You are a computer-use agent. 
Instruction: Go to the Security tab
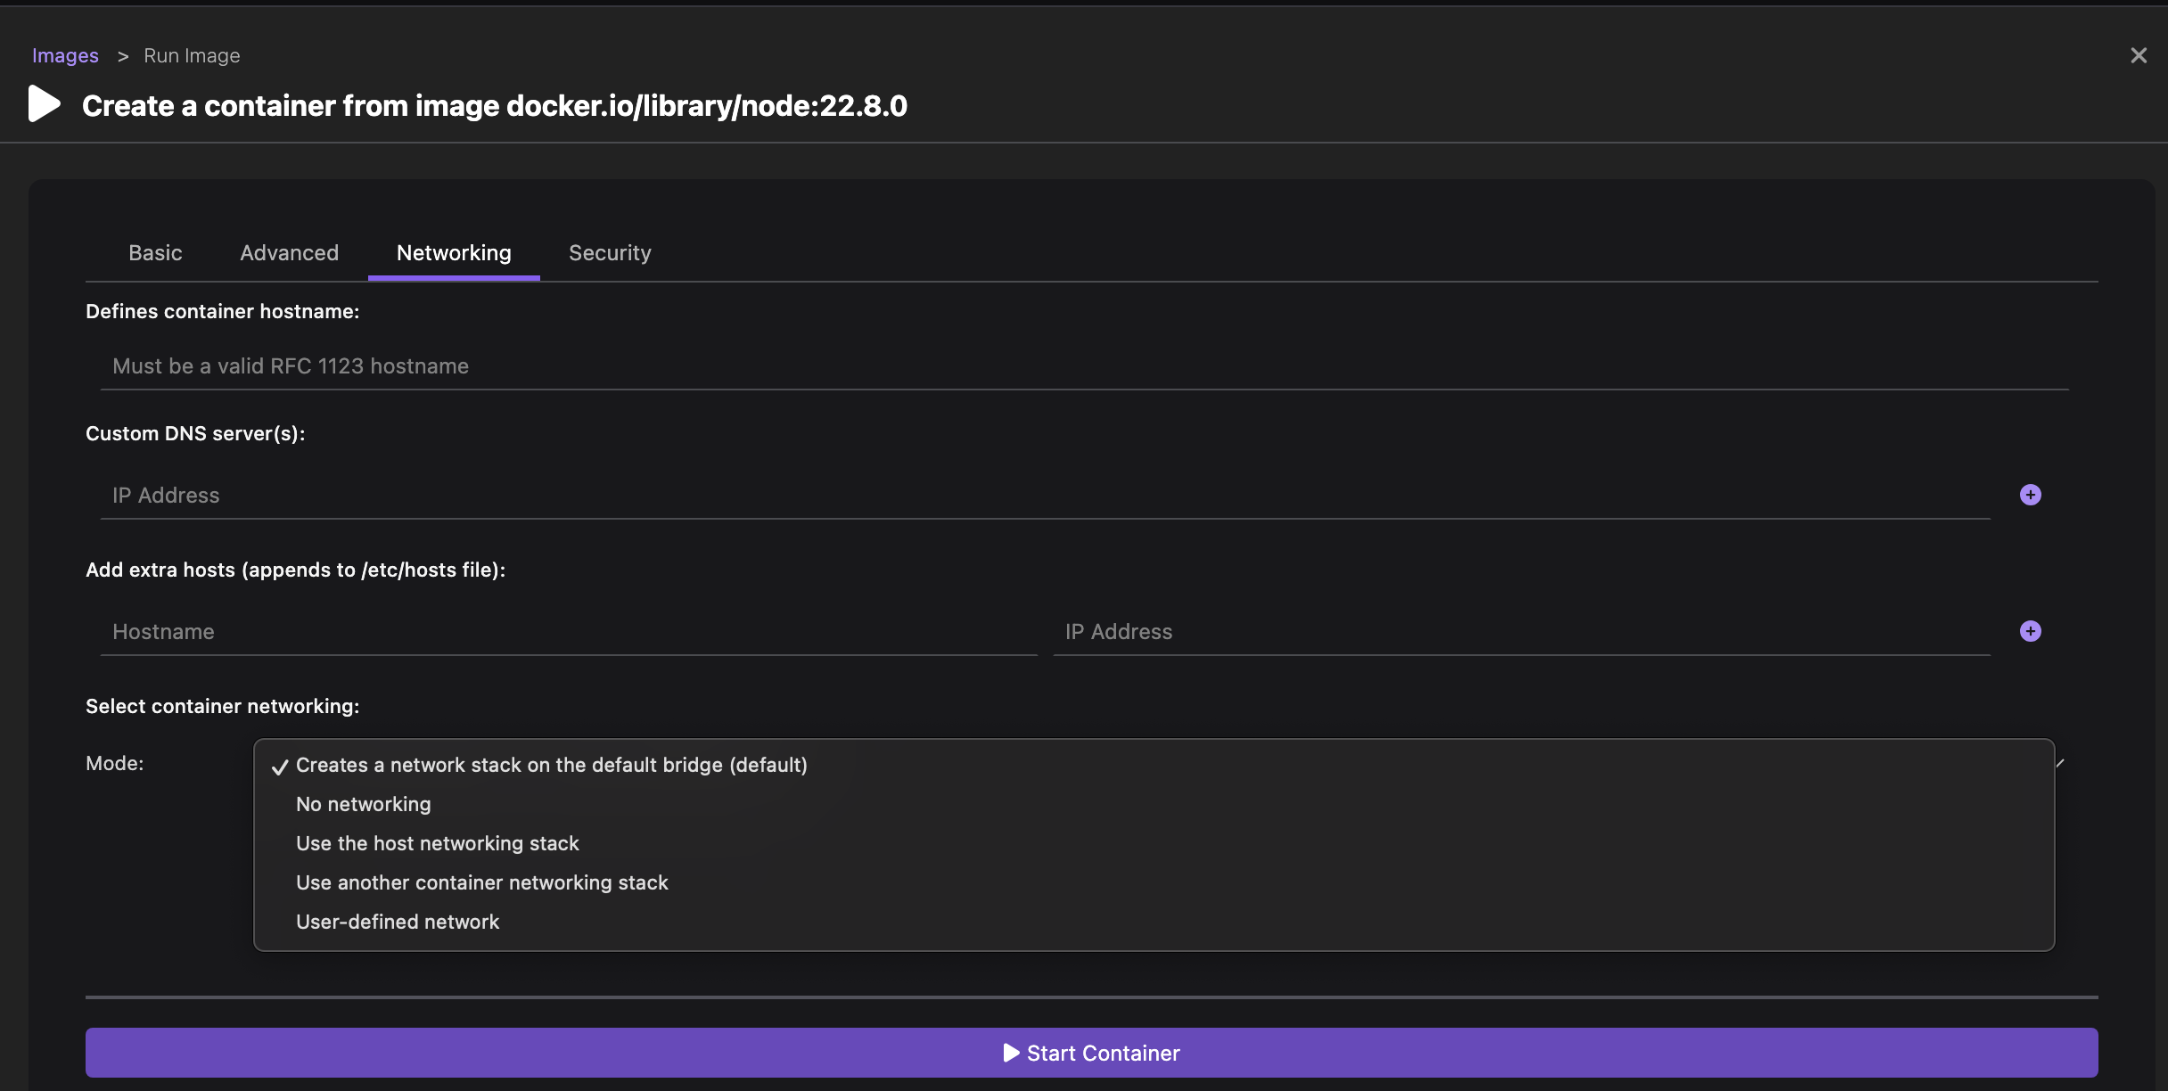click(610, 253)
